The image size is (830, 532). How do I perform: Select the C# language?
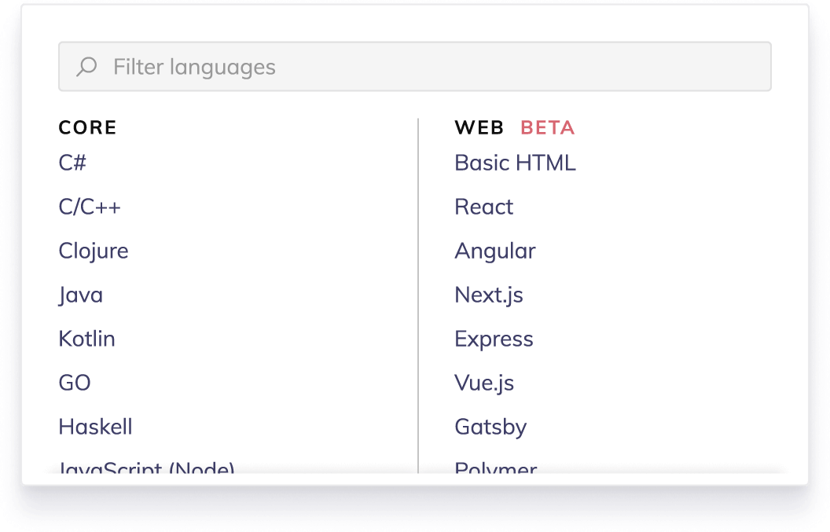(72, 163)
